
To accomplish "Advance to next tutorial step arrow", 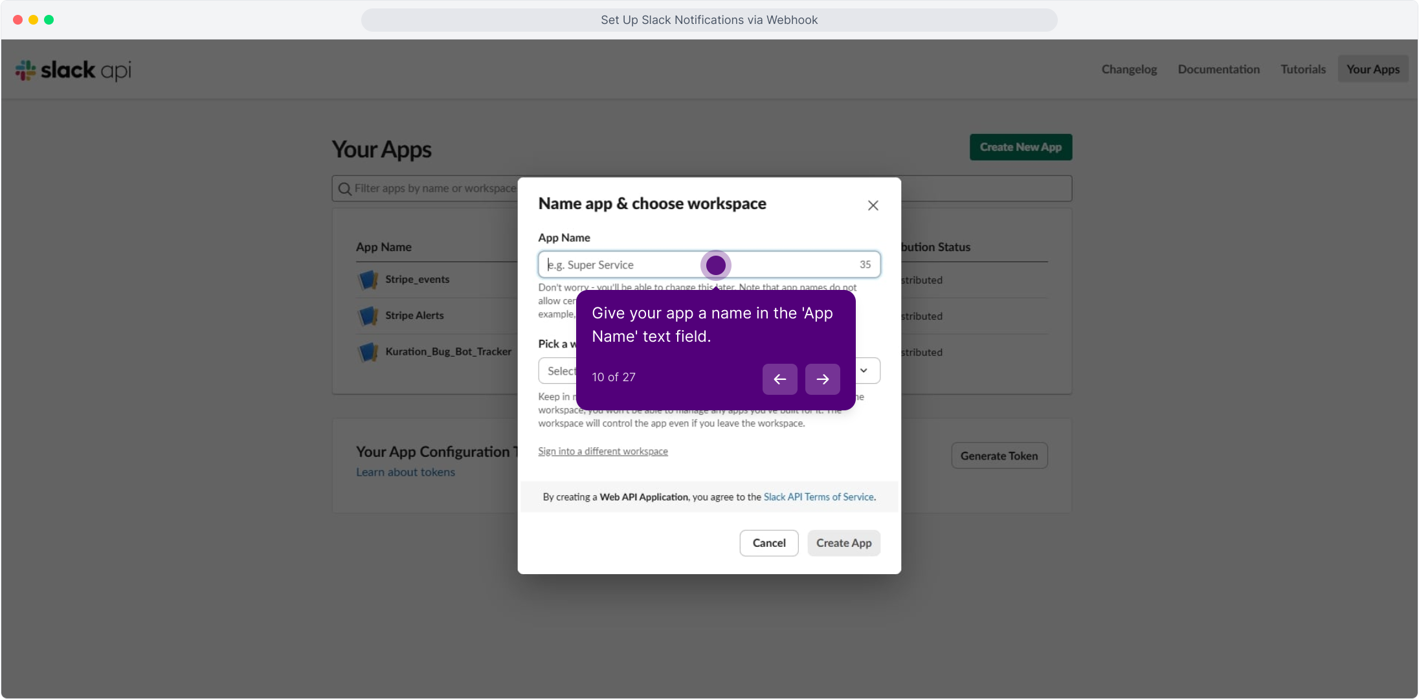I will [x=822, y=379].
